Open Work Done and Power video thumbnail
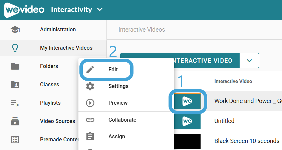The height and width of the screenshot is (150, 282). tap(187, 101)
